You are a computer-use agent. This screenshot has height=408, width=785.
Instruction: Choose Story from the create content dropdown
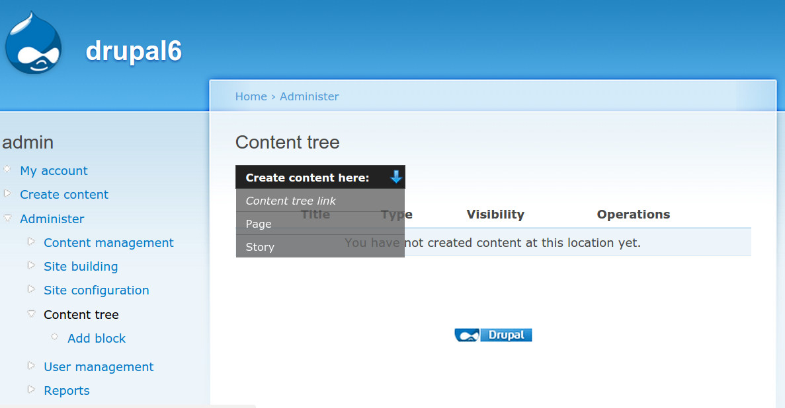320,246
